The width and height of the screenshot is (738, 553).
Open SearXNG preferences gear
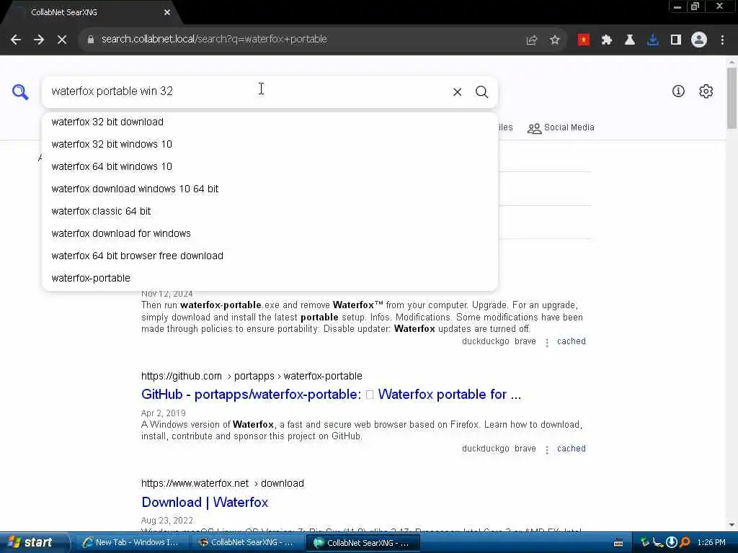click(x=706, y=91)
